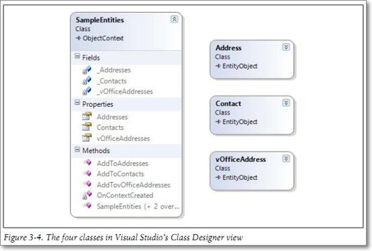Screen dimensions: 372x251
Task: Select the vOfficeAddresses property
Action: [x=124, y=138]
